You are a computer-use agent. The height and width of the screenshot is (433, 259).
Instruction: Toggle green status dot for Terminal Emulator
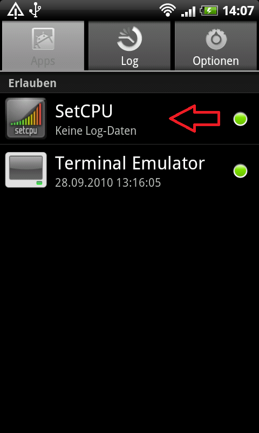[240, 170]
